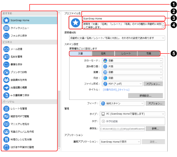Viewport: 177px width, 157px height.
Task: Select the e-文書画質で保存 document icon
Action: coord(6,95)
